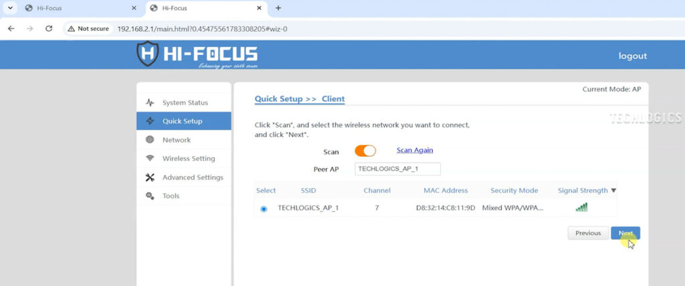Click the System Status waveform icon
Screen dimensions: 685x286
point(150,102)
